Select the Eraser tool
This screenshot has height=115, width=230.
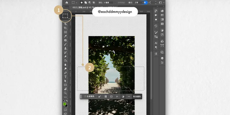[65, 57]
